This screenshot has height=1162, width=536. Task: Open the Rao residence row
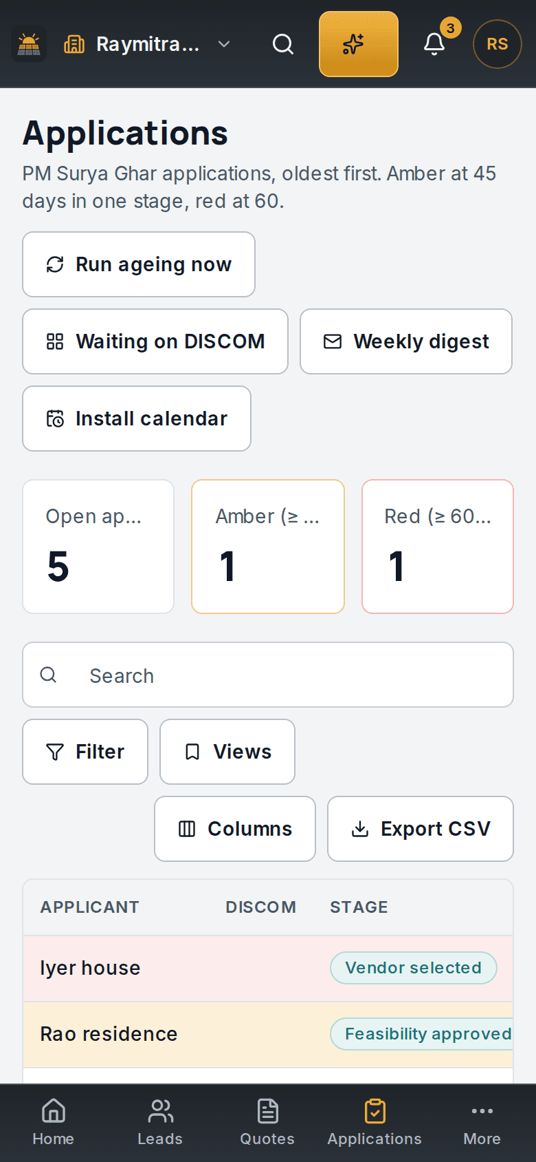tap(268, 1034)
